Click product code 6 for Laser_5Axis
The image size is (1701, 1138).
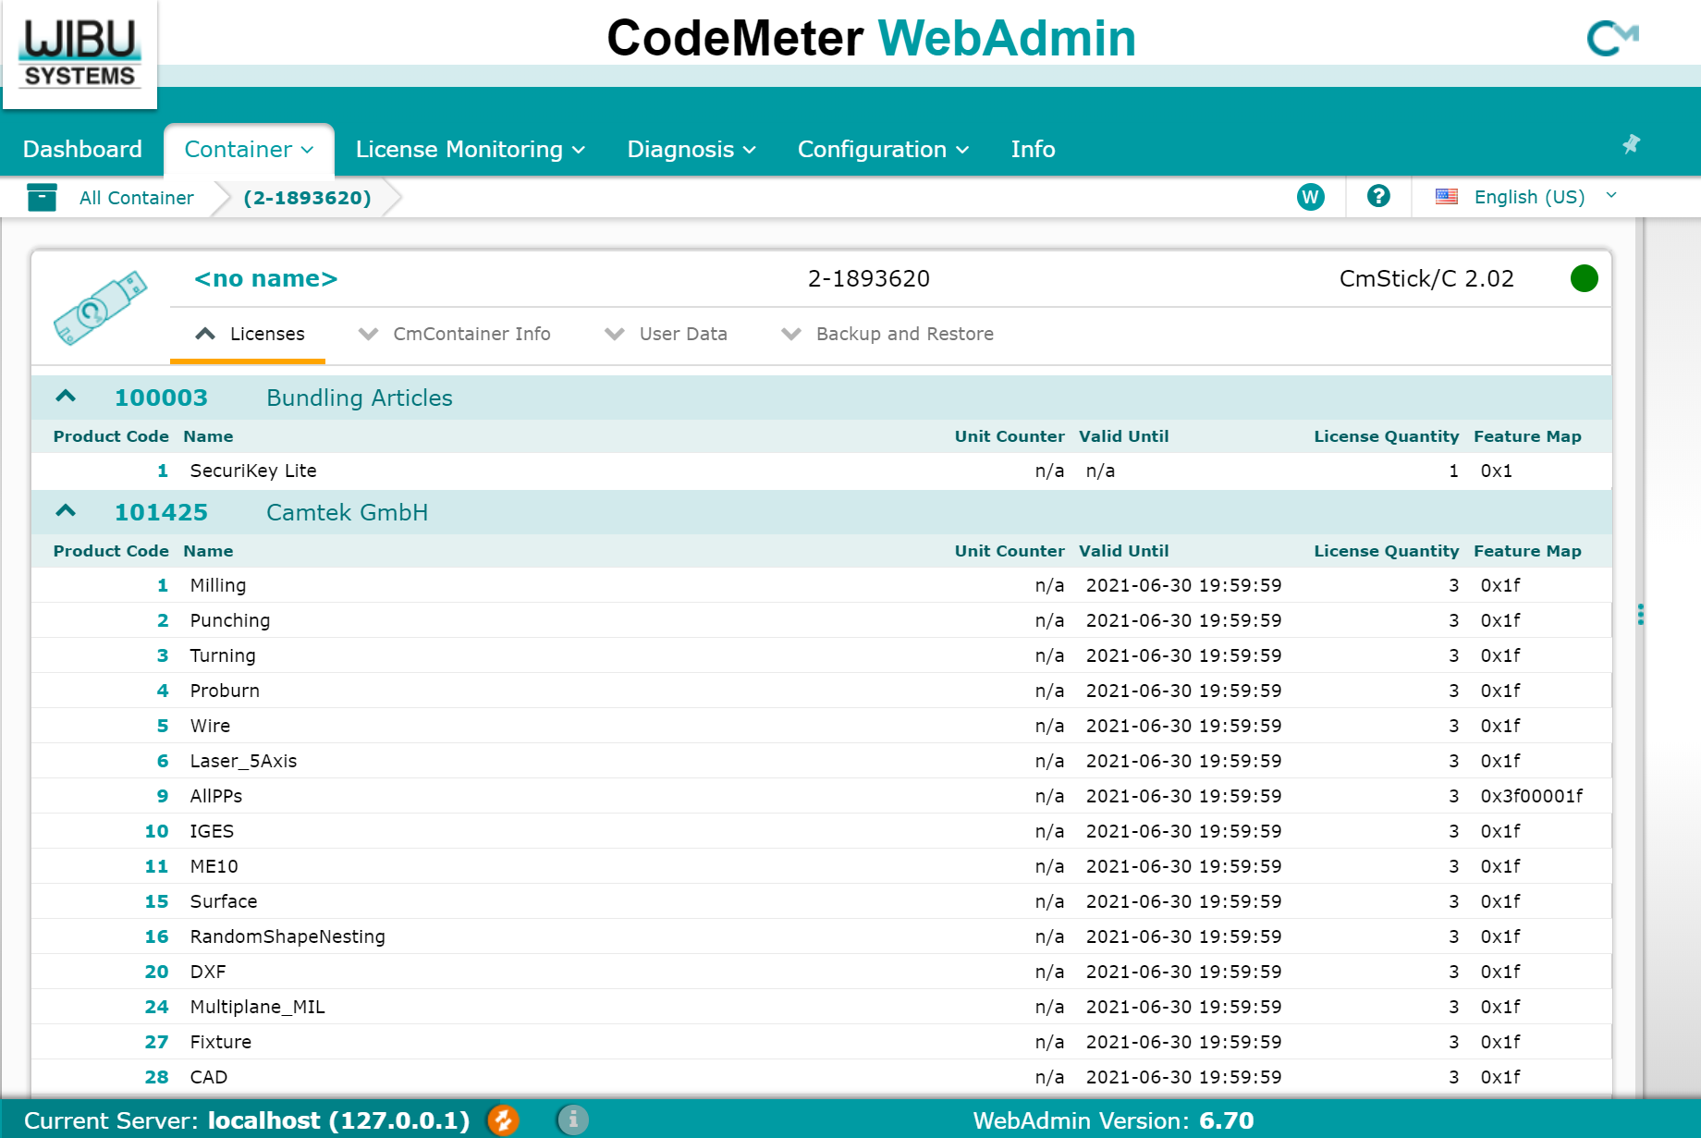click(x=163, y=761)
